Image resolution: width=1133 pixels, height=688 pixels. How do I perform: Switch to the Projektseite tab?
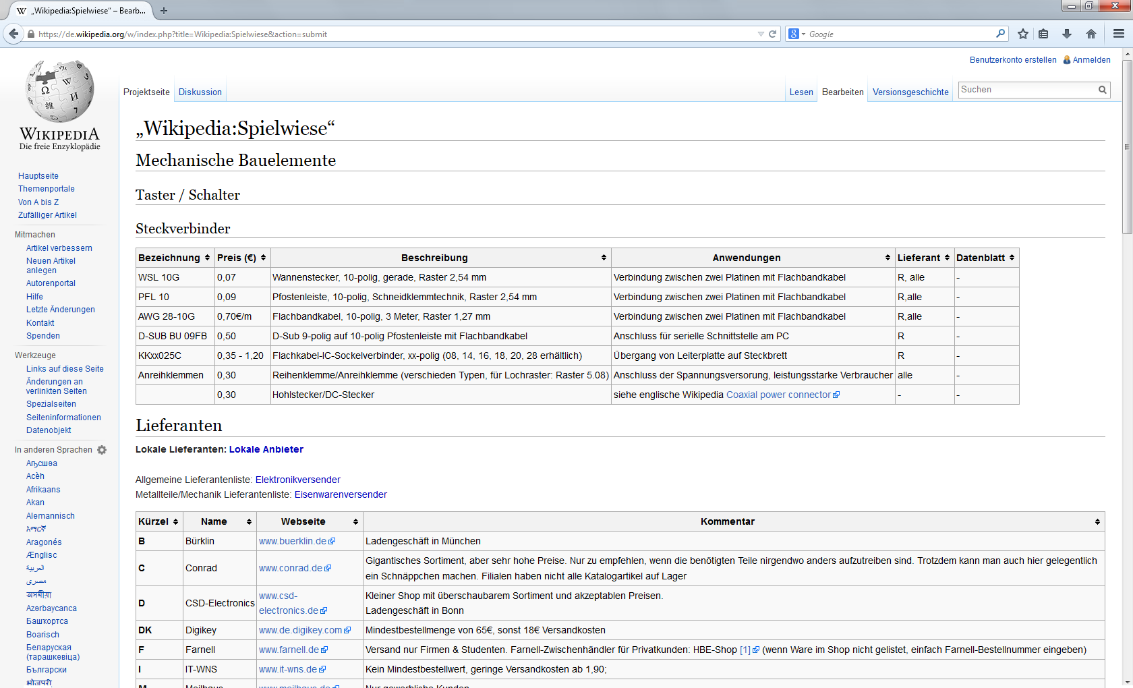point(146,92)
